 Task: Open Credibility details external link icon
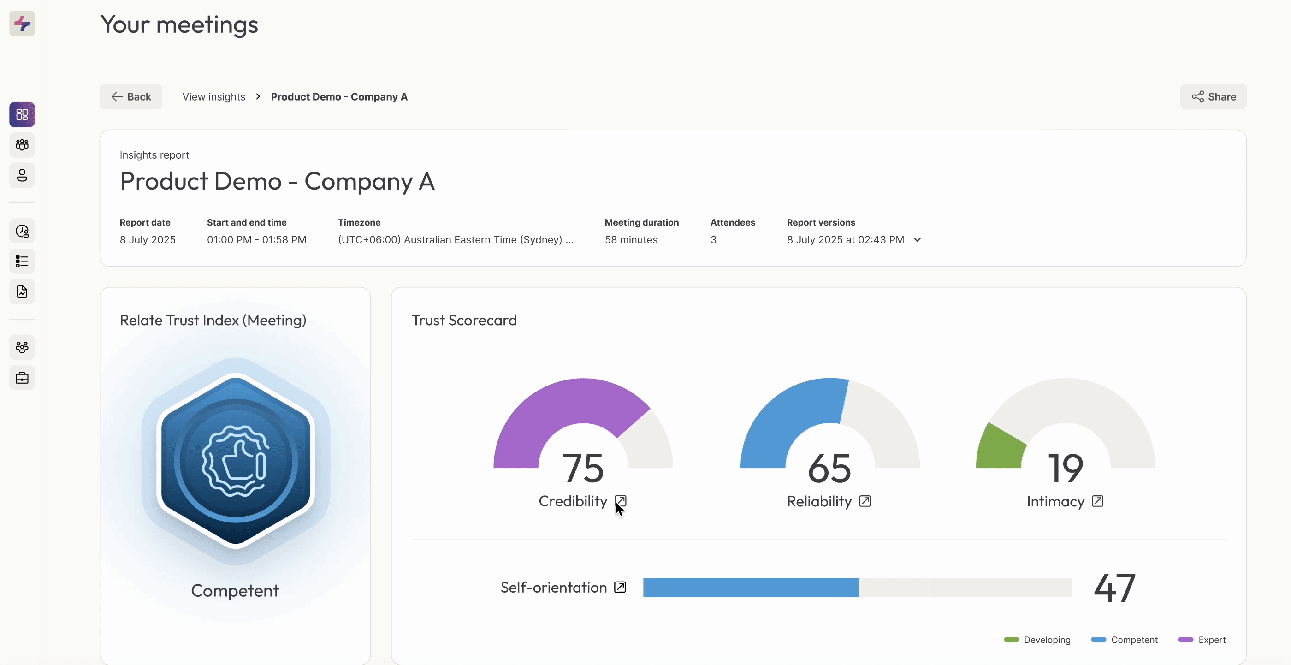(621, 501)
